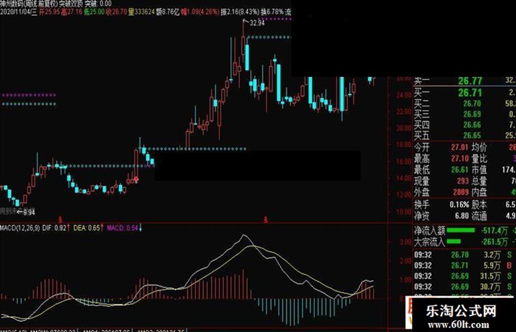This screenshot has width=516, height=332.
Task: Click the change value 幅1.09(4.26%)
Action: tap(200, 12)
